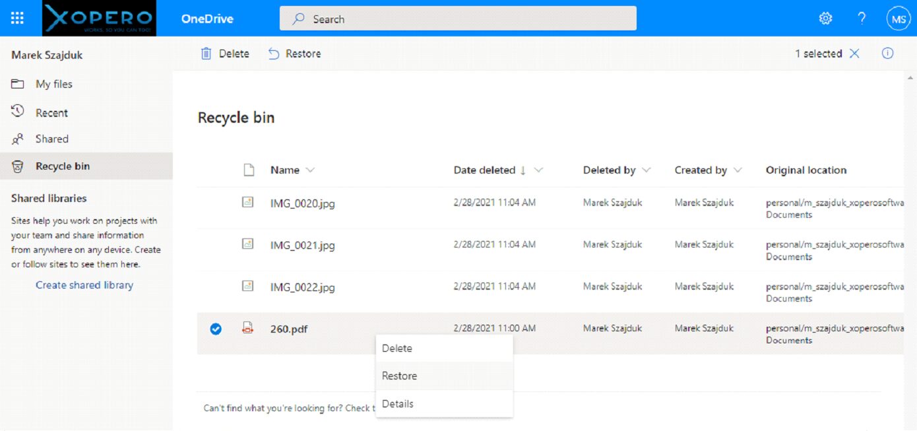This screenshot has height=431, width=917.
Task: Click the Create shared library link
Action: pos(84,285)
